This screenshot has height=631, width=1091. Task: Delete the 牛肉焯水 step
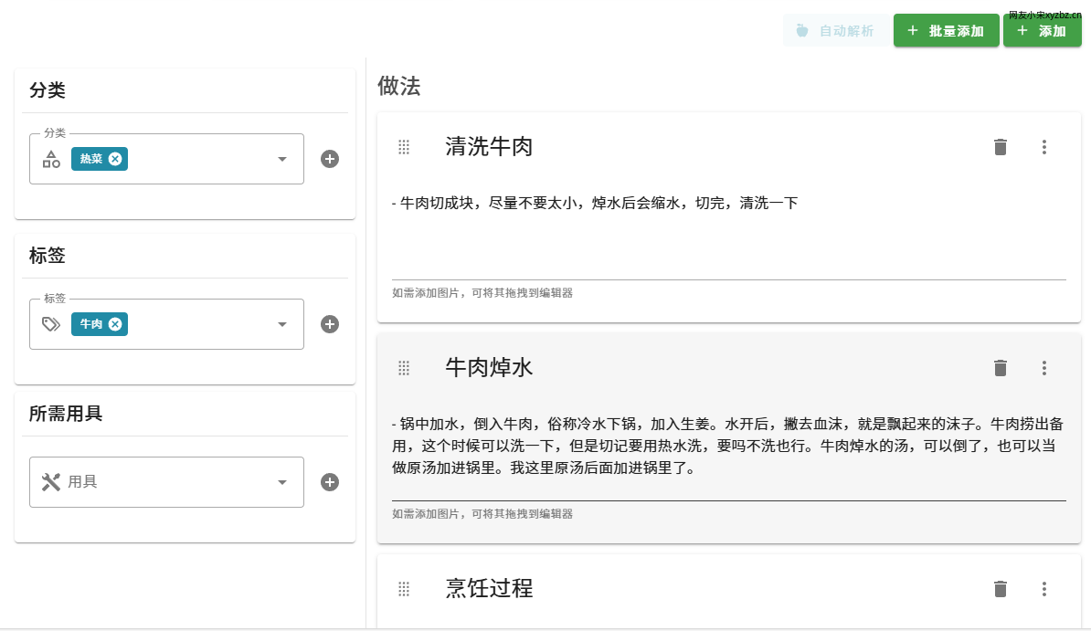click(x=1001, y=368)
